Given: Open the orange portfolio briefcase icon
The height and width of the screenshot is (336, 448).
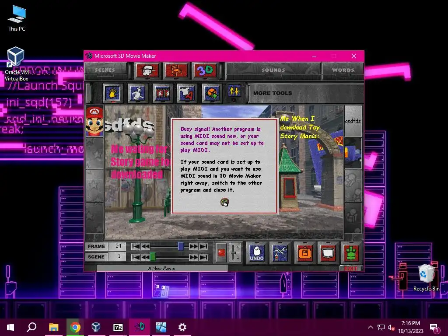Looking at the screenshot, I should [x=305, y=252].
